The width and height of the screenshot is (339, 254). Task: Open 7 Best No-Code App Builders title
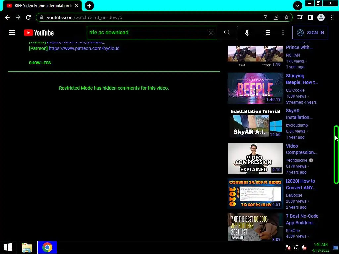tap(302, 219)
